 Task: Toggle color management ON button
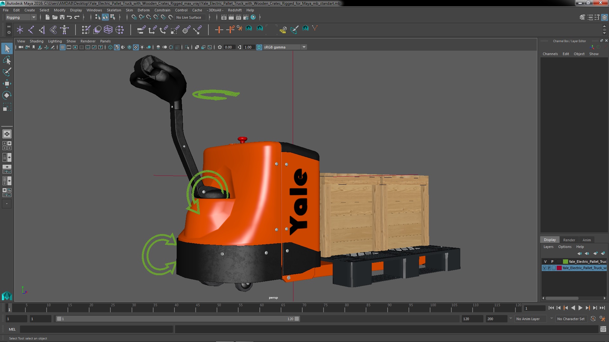(x=259, y=47)
